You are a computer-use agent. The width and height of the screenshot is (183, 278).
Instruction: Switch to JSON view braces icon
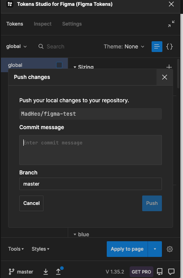point(170,47)
